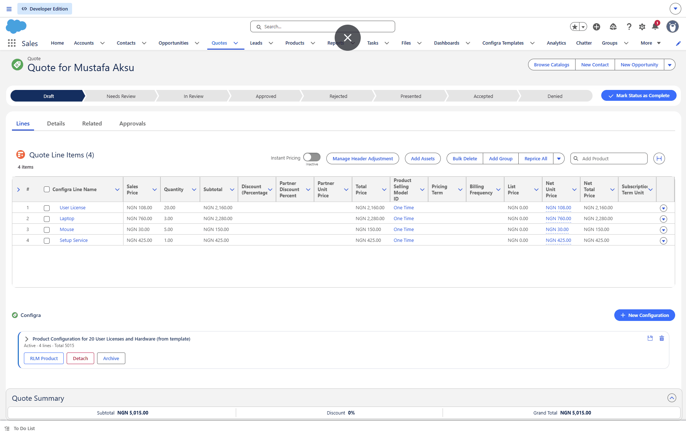Check the Setup Service row checkbox
686x433 pixels.
click(47, 241)
